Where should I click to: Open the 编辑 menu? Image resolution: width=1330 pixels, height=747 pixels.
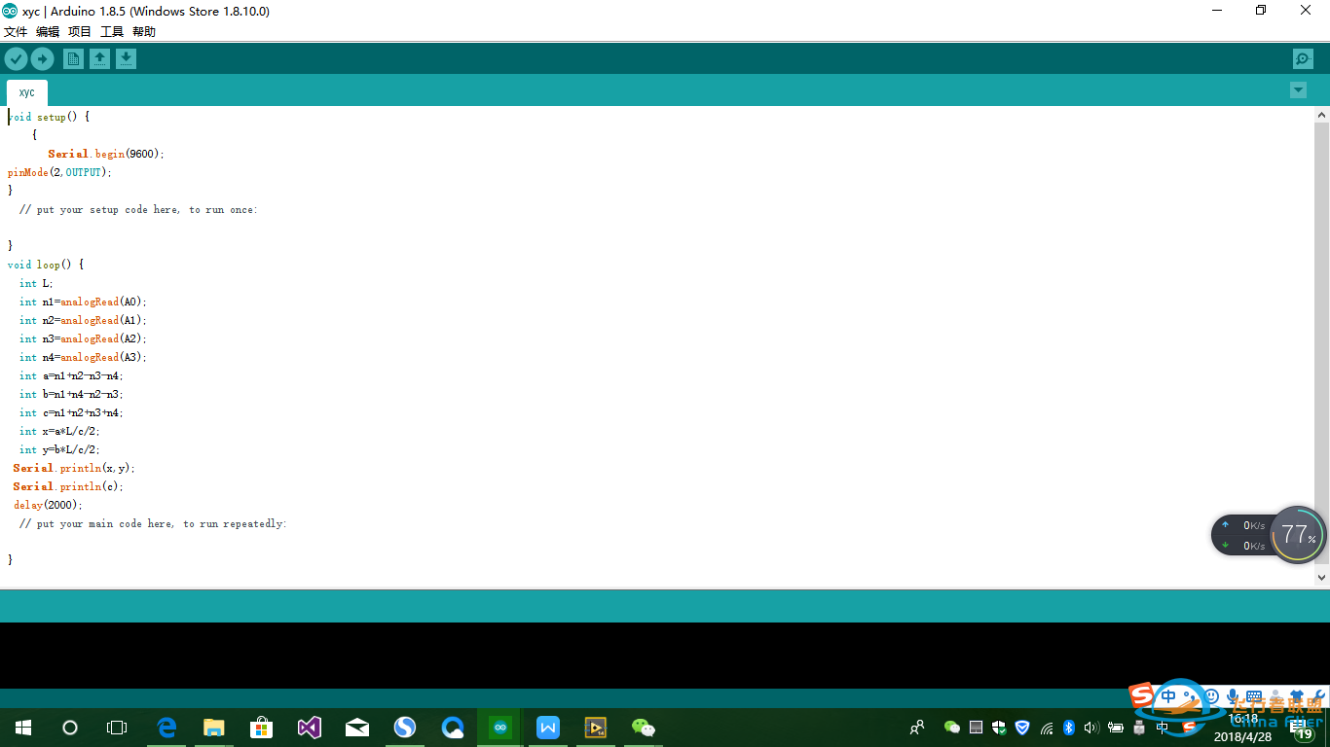48,32
